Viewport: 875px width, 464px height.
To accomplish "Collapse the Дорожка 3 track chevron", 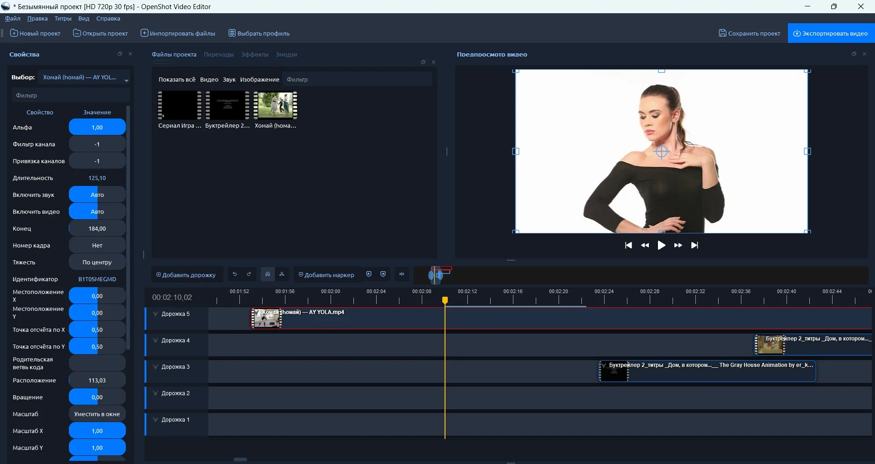I will coord(155,367).
